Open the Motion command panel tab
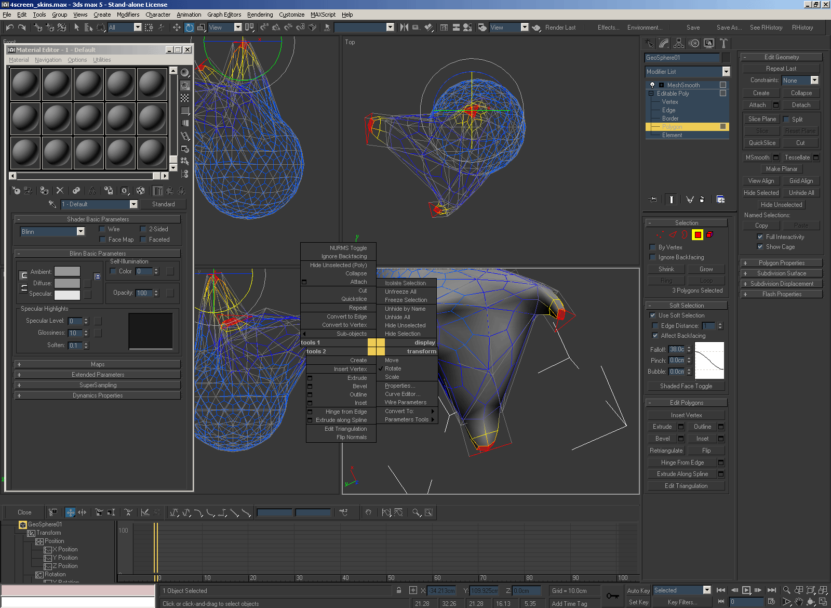 click(x=694, y=43)
